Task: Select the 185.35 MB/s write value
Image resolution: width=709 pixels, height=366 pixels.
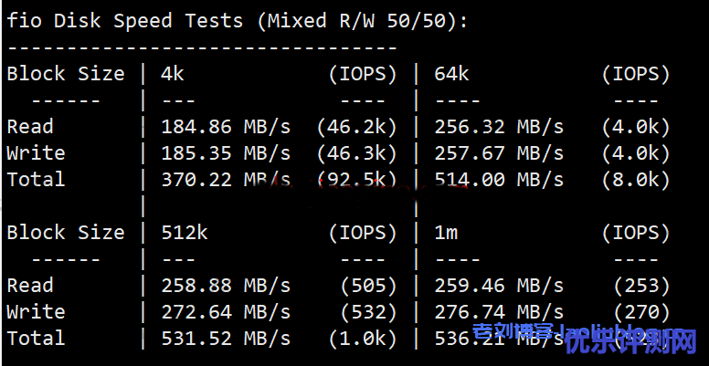Action: pyautogui.click(x=226, y=153)
